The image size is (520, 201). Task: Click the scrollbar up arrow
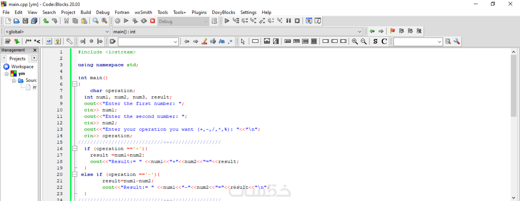514,52
